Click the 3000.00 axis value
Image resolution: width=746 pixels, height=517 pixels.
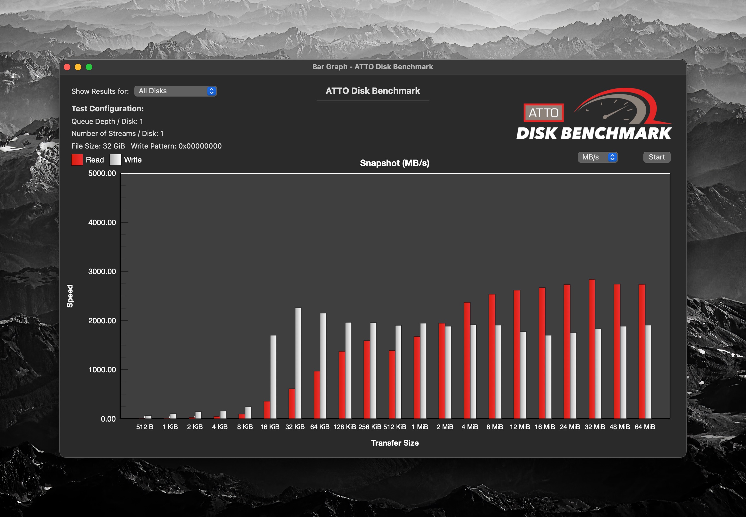point(102,271)
